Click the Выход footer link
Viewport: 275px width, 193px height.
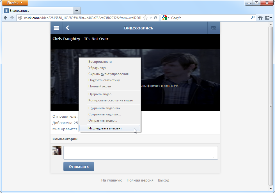(x=163, y=180)
